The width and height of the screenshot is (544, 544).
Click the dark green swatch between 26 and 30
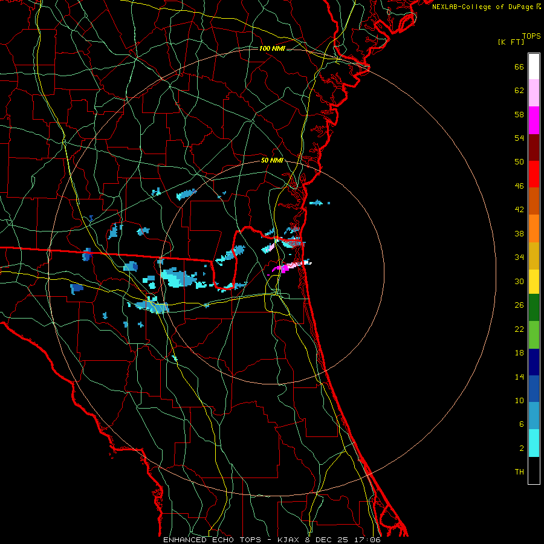tap(534, 308)
